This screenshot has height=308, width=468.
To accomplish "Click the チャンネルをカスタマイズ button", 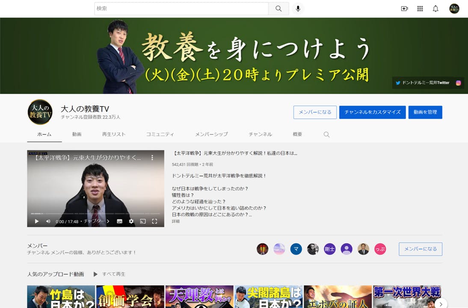I will tap(372, 112).
